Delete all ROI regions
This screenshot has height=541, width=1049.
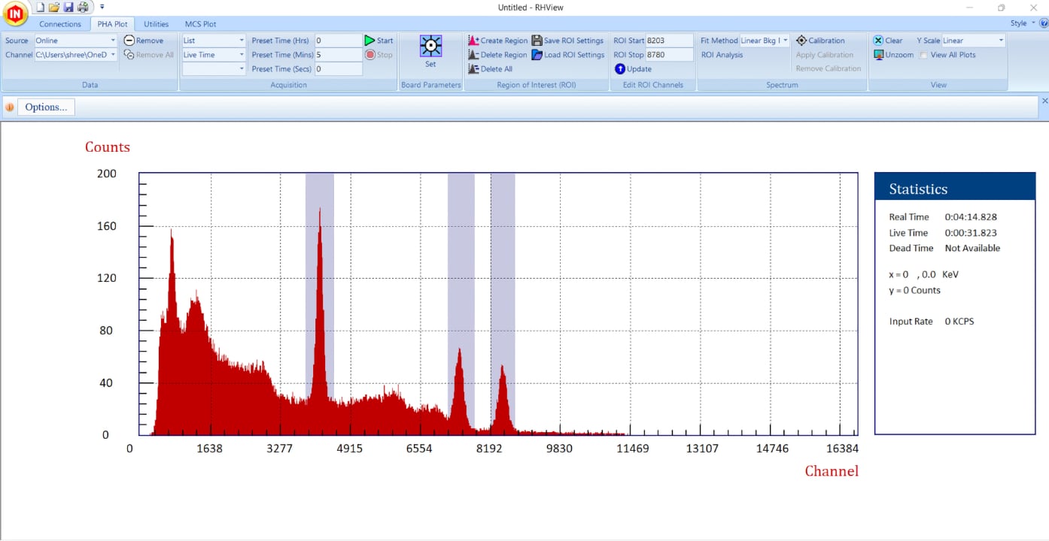coord(490,69)
